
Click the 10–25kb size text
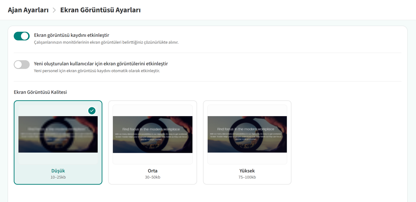(x=58, y=177)
